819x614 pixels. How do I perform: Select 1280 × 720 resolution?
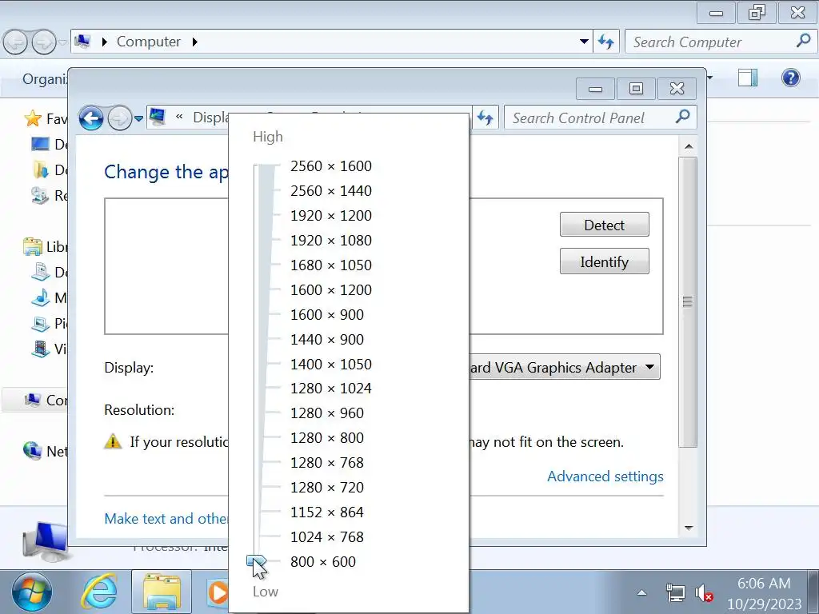(327, 487)
